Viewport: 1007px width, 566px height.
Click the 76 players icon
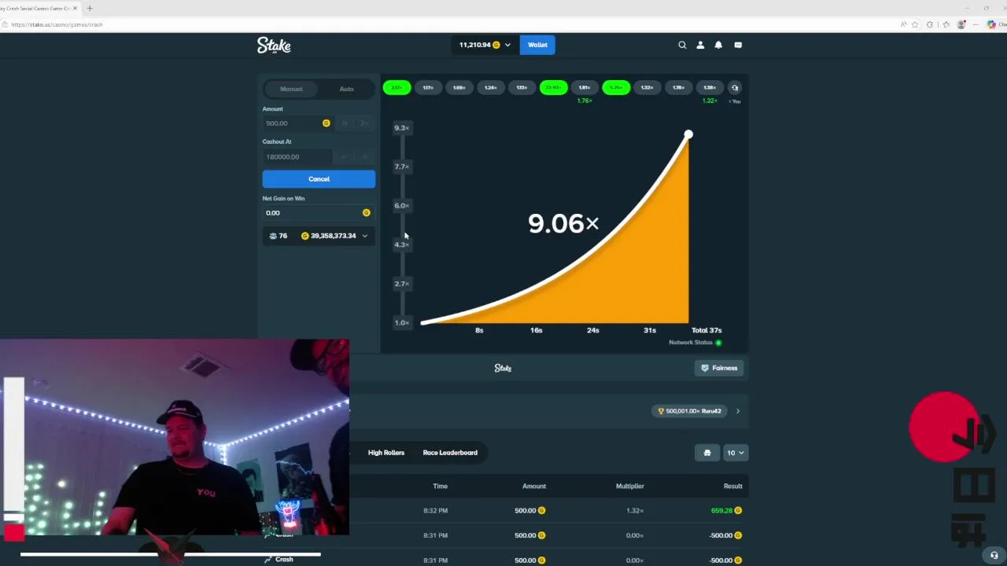coord(273,236)
